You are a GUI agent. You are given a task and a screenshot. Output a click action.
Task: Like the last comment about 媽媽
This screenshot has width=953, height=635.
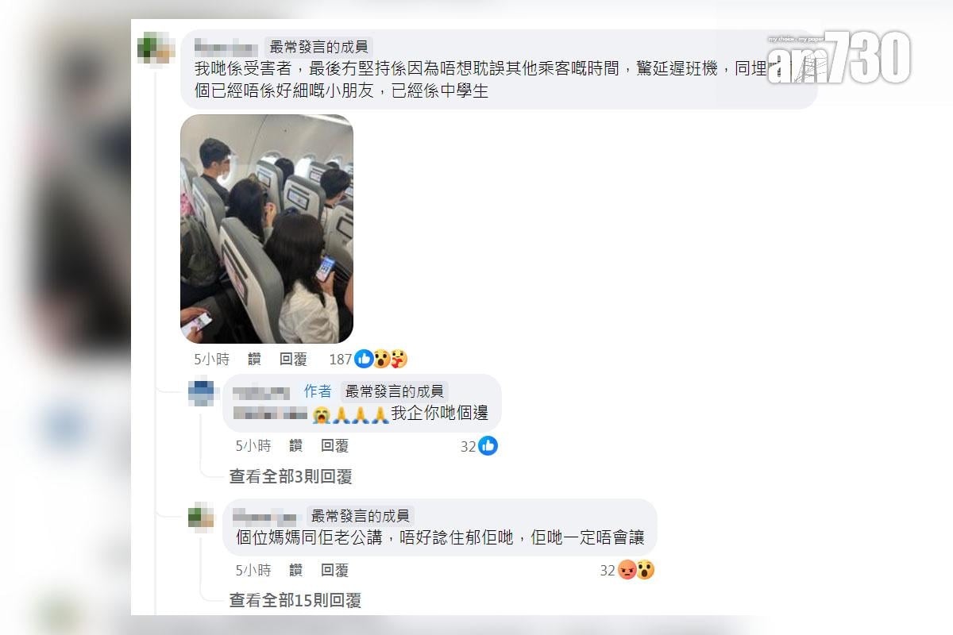coord(295,570)
